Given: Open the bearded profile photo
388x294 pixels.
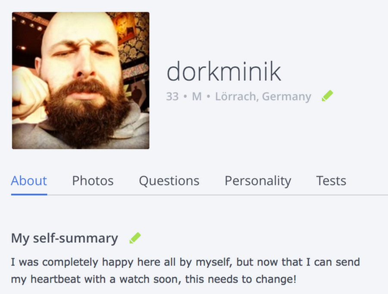Looking at the screenshot, I should (81, 80).
